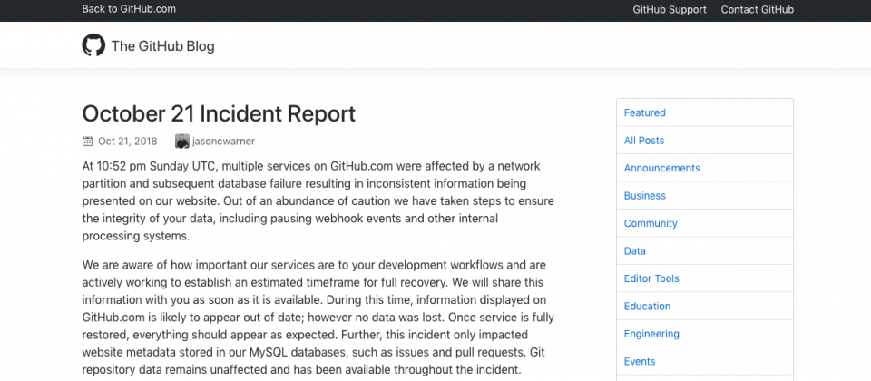The image size is (871, 381).
Task: Click the Oct 21, 2018 post date
Action: point(128,142)
